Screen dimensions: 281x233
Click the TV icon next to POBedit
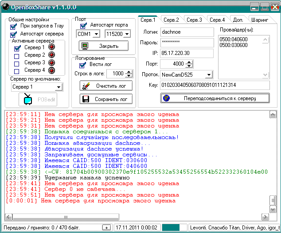pos(27,99)
